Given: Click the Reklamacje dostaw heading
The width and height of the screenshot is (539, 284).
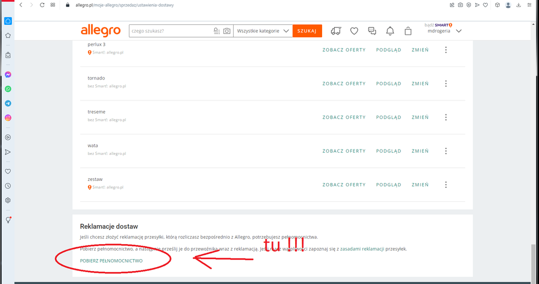Looking at the screenshot, I should [109, 227].
